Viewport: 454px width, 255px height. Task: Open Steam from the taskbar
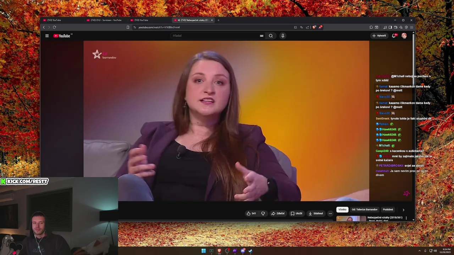pyautogui.click(x=250, y=251)
